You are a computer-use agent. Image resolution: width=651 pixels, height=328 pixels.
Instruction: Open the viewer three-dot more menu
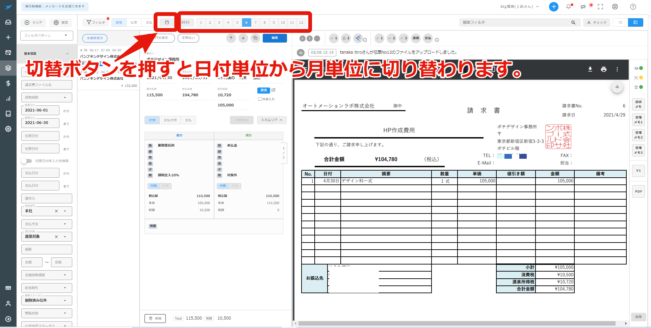(617, 69)
